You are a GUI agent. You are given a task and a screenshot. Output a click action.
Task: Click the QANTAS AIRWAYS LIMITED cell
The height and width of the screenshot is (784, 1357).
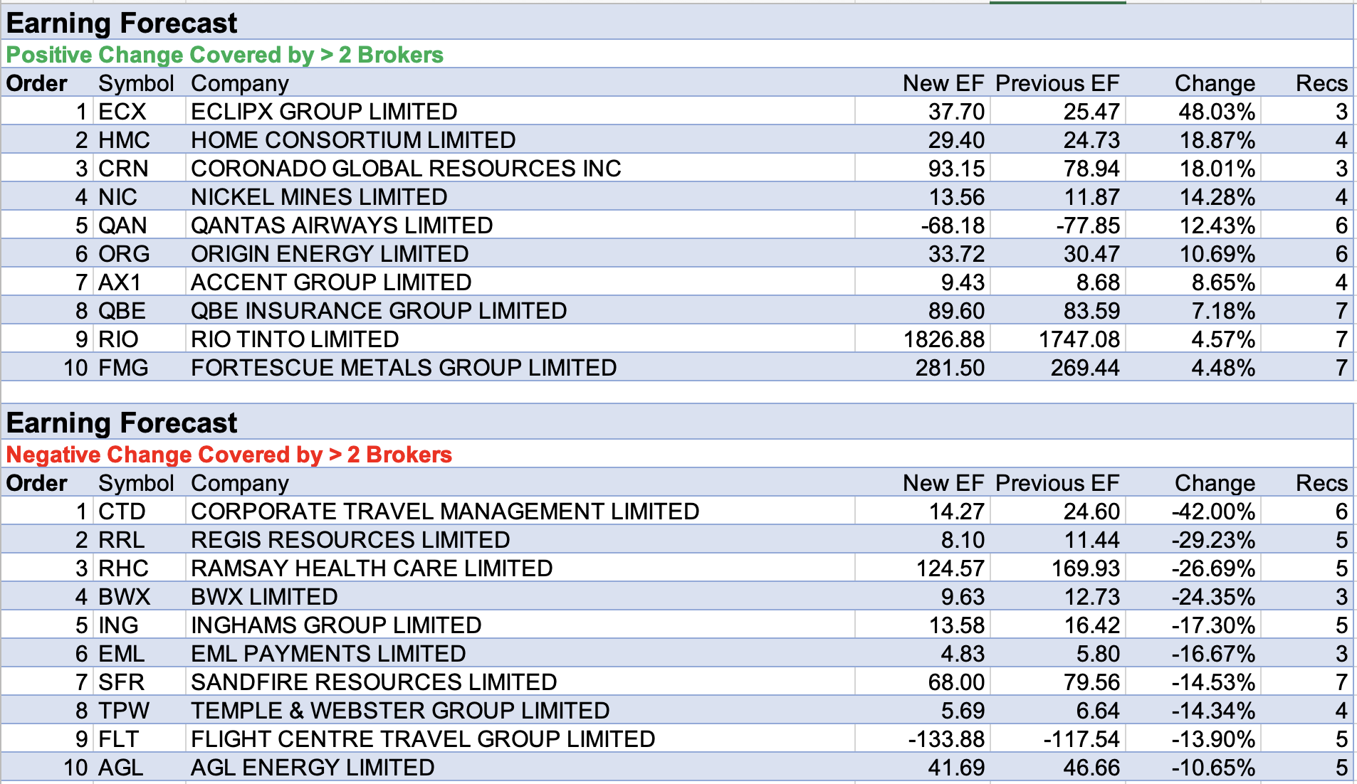pos(342,226)
